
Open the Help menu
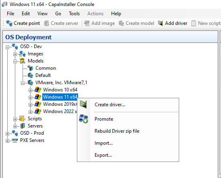click(x=116, y=14)
